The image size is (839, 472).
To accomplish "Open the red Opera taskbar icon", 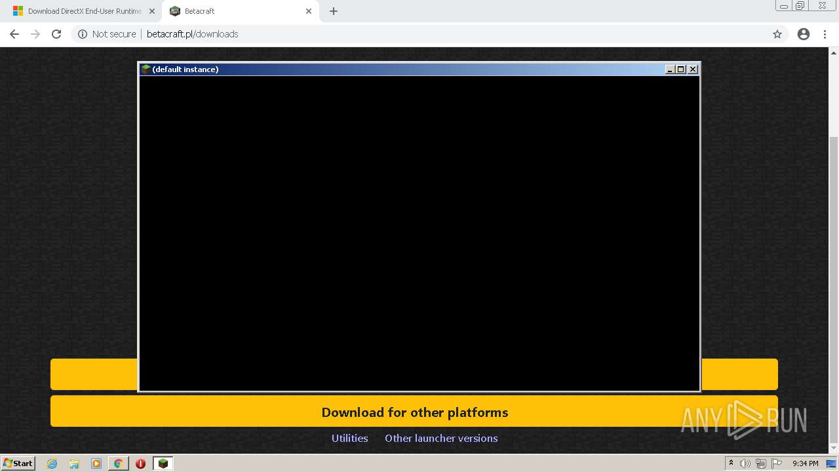I will (140, 463).
